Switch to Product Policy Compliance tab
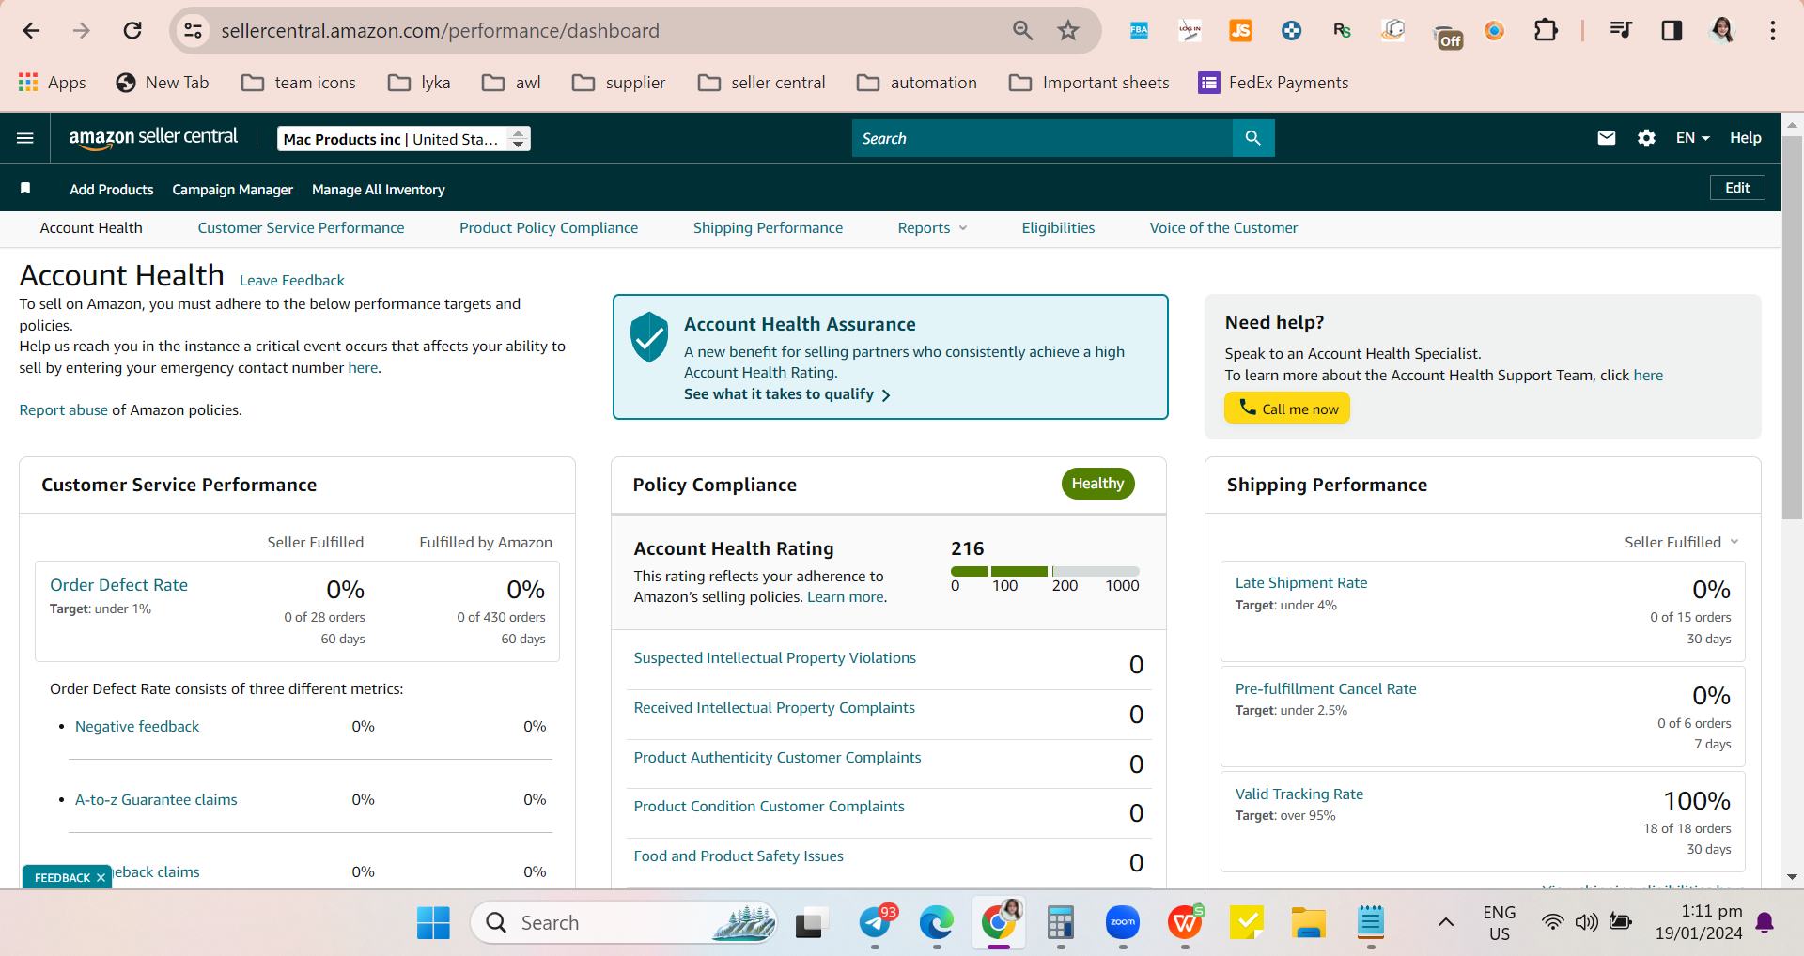 click(x=549, y=228)
